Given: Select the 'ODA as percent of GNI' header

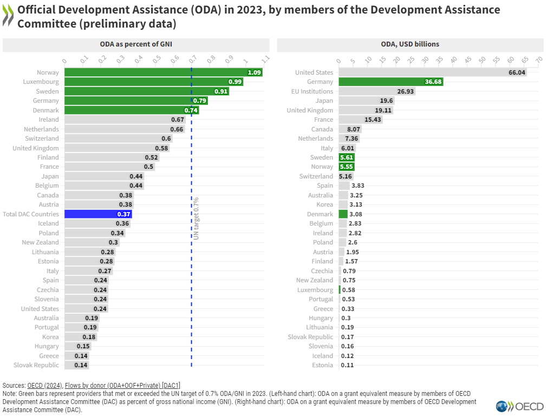Looking at the screenshot, I should pos(136,44).
